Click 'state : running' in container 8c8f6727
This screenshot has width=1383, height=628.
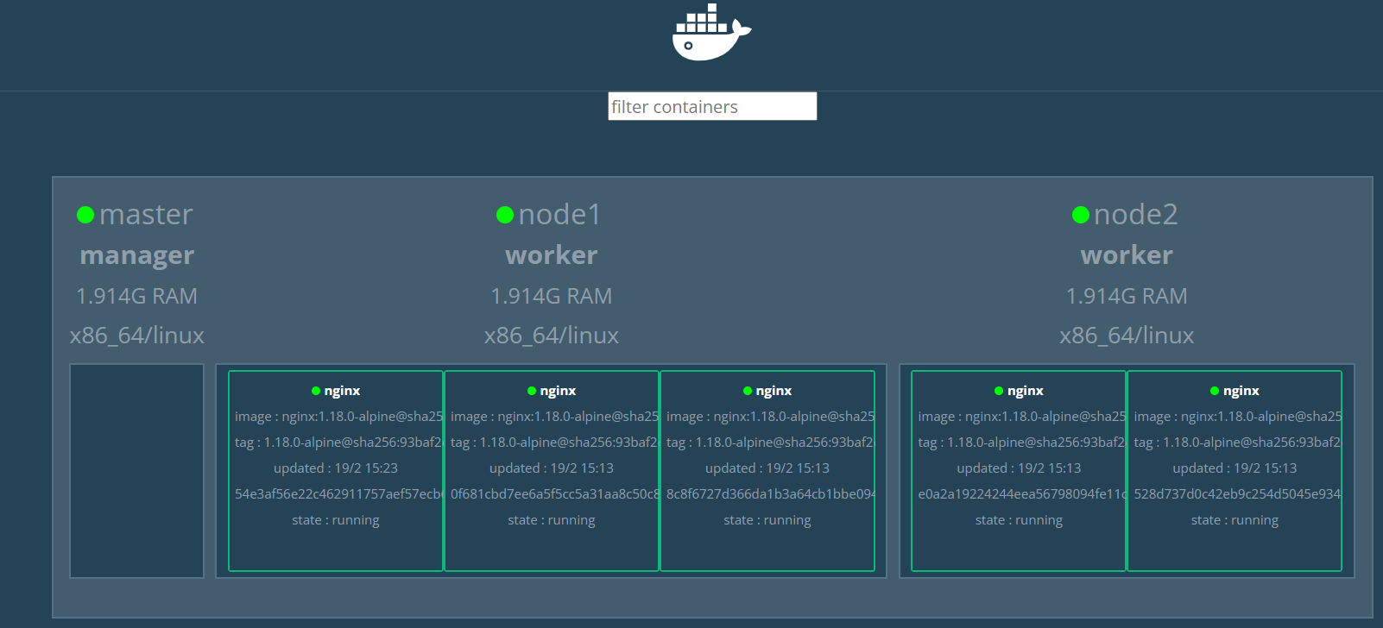tap(767, 520)
